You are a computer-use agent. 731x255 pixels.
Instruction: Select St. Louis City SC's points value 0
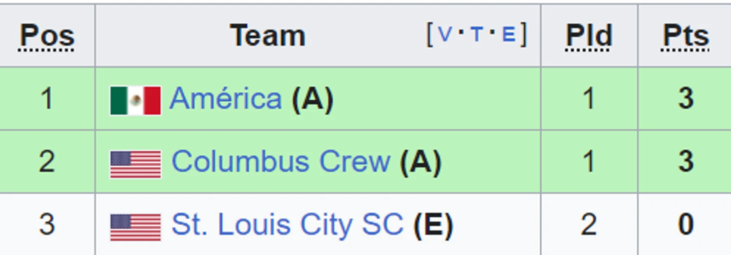(686, 225)
